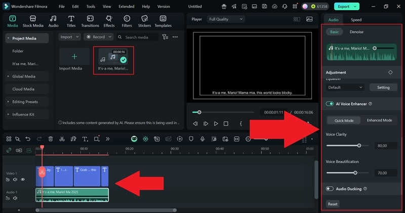Screen dimensions: 405x213
Task: Open the three-dot more options for media
Action: coord(175,37)
